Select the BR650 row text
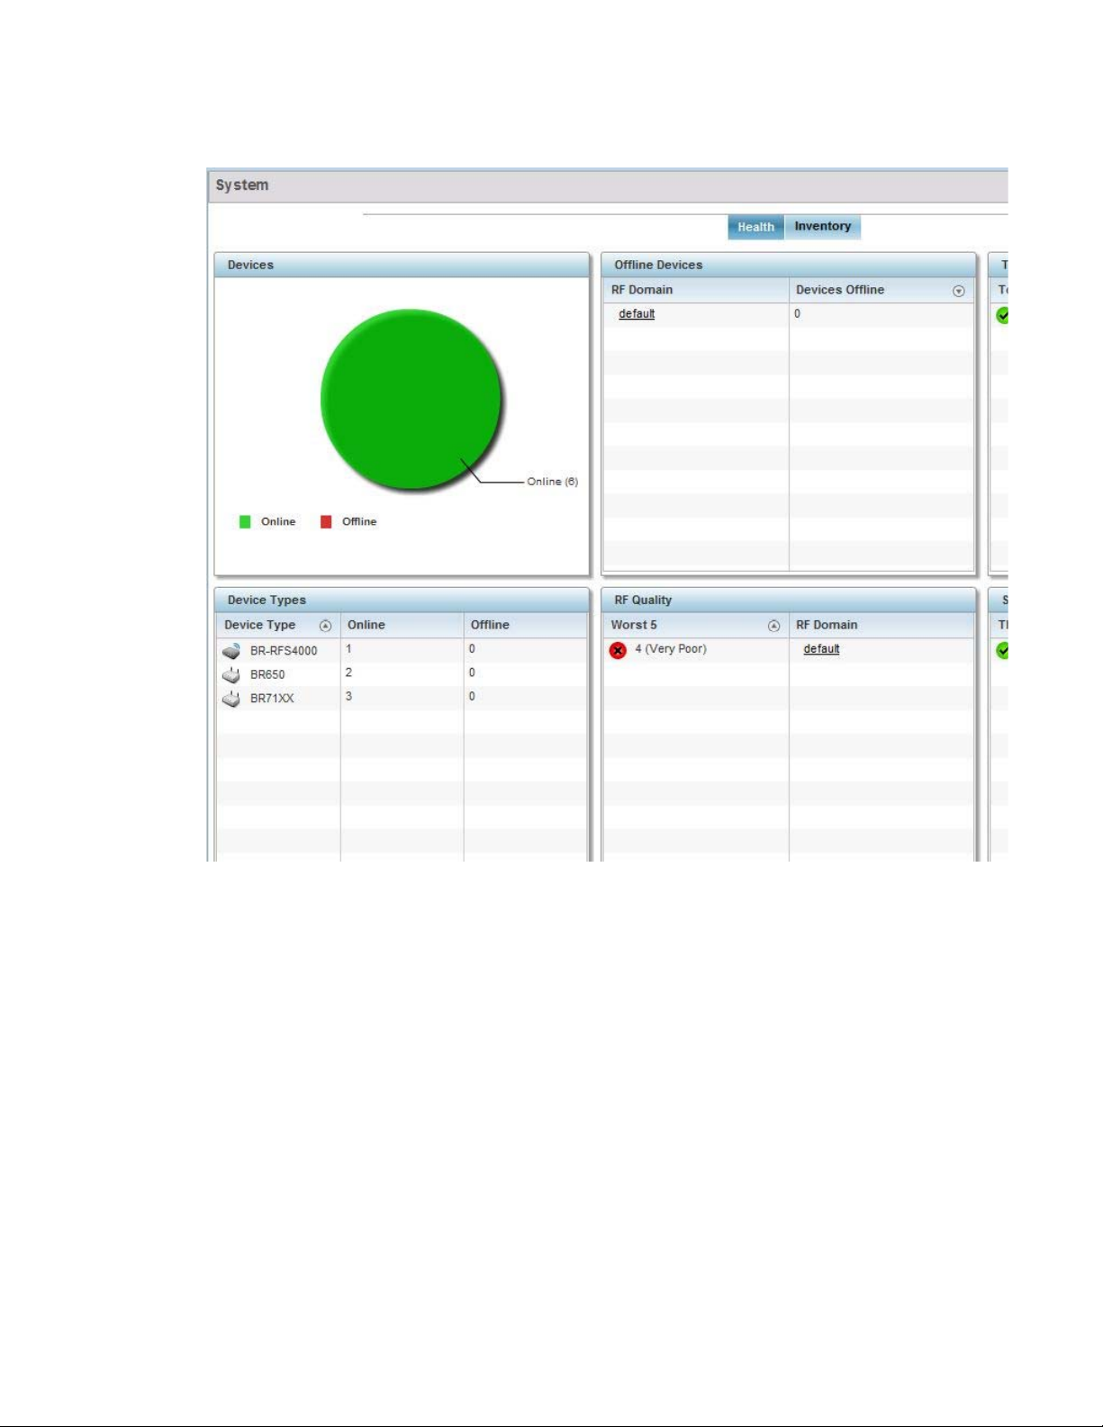The height and width of the screenshot is (1427, 1103). coord(267,674)
